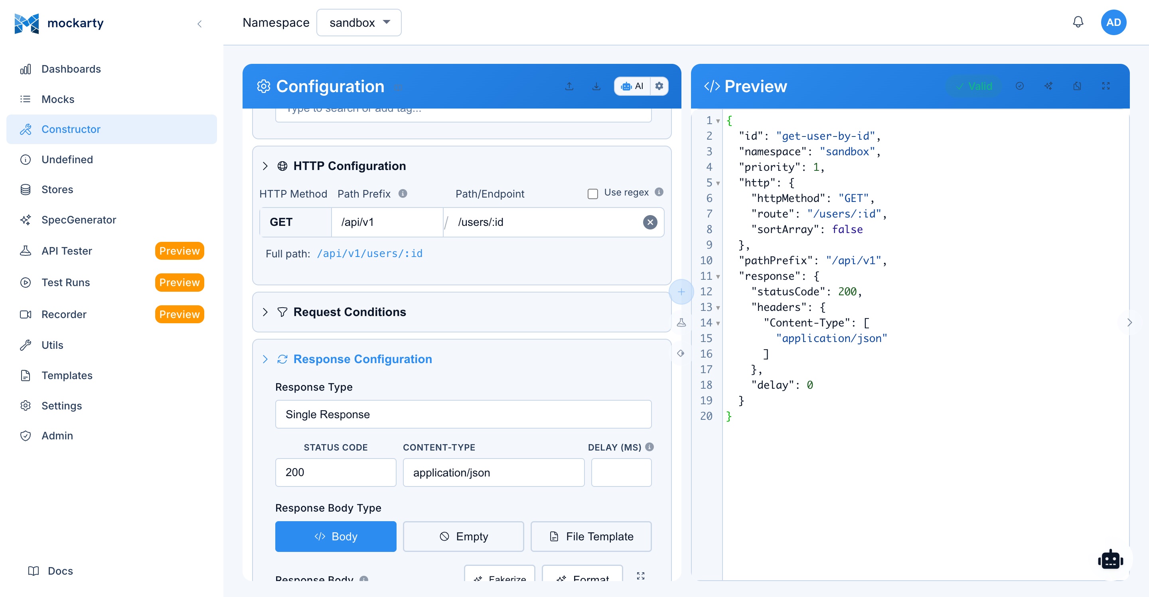The image size is (1149, 597).
Task: Fold the "headers" block at line 13
Action: coord(718,308)
